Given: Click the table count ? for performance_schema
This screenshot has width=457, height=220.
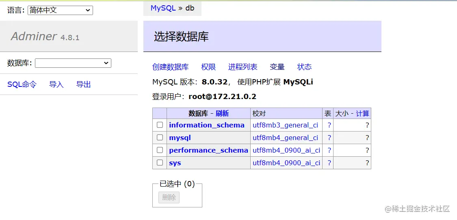Looking at the screenshot, I should 329,150.
